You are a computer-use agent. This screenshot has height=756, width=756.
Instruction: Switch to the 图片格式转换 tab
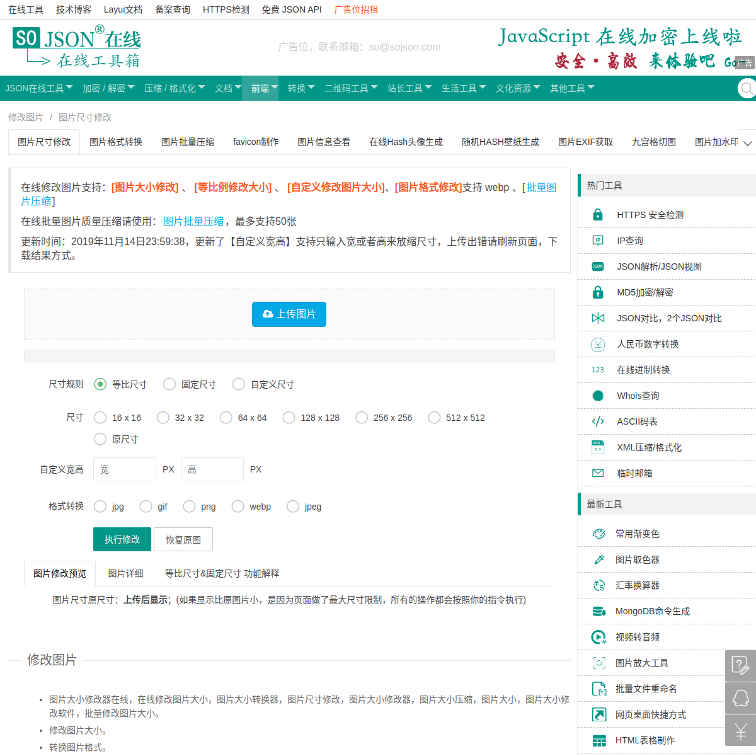pos(116,142)
